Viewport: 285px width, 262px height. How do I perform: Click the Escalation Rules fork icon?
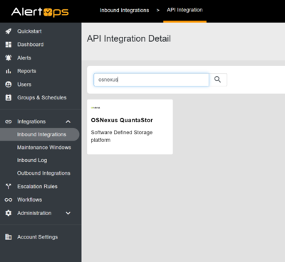pos(9,187)
